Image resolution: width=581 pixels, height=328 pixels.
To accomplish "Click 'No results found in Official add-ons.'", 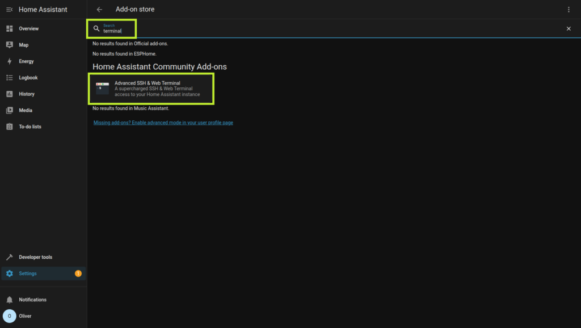I will pos(130,43).
